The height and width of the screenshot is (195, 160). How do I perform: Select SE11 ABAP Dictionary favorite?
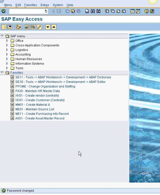63,77
